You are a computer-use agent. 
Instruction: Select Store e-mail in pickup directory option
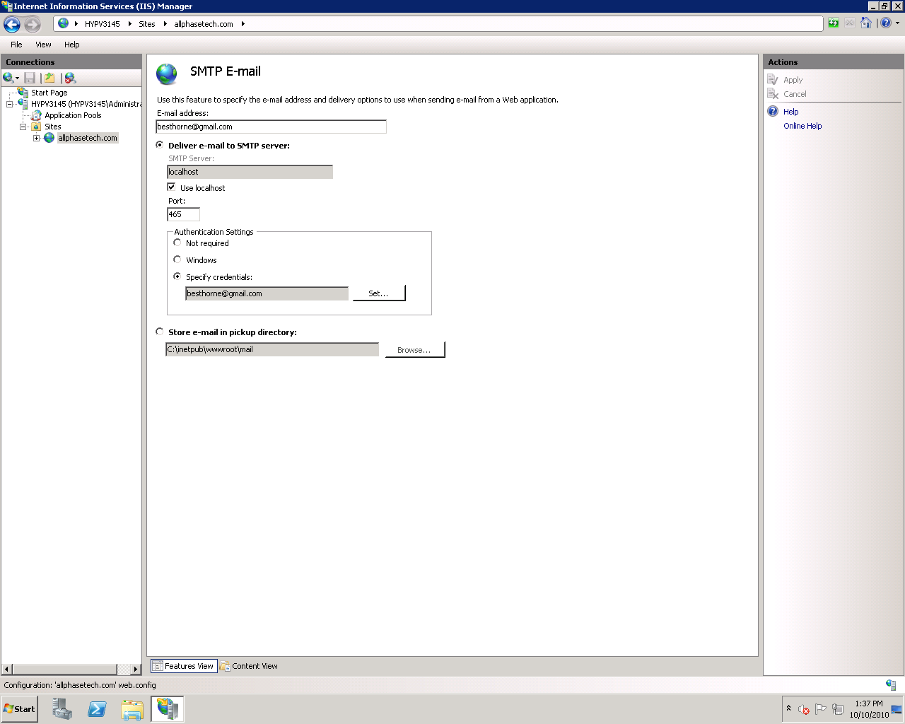pyautogui.click(x=160, y=332)
